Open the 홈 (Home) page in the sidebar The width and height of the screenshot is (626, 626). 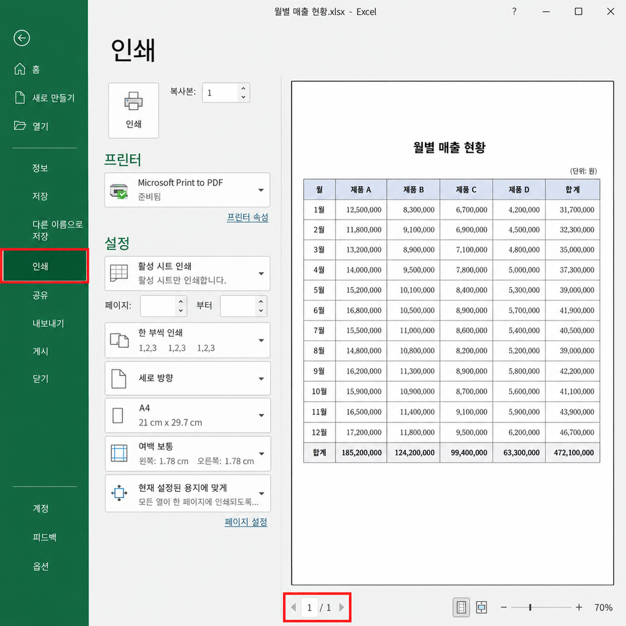click(x=27, y=70)
